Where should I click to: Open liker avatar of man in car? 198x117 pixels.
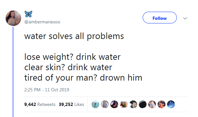(x=133, y=104)
